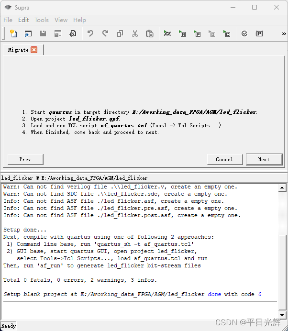Click the Ready status bar text
The height and width of the screenshot is (331, 288).
tap(9, 326)
